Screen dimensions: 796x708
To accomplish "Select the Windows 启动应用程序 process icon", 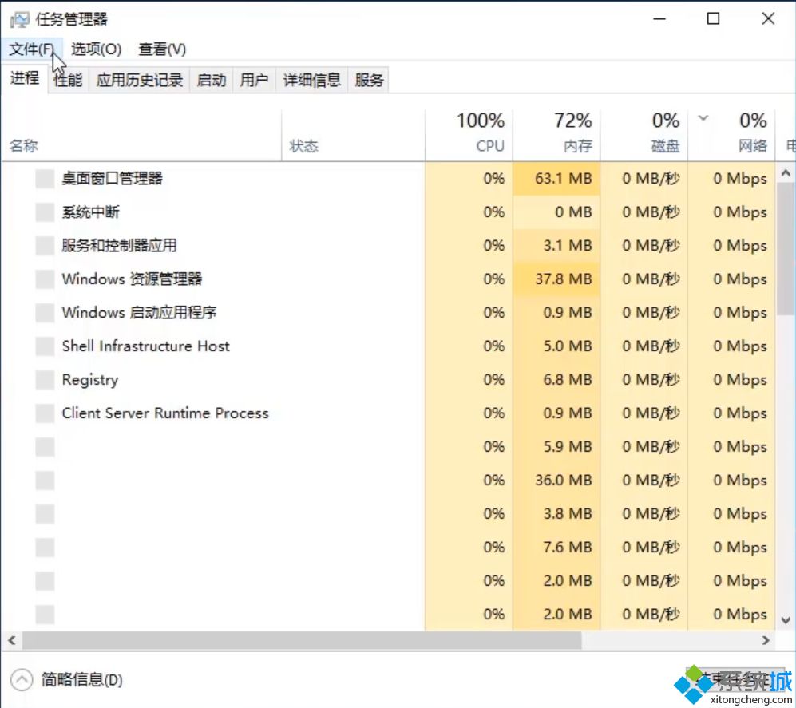I will [x=45, y=313].
